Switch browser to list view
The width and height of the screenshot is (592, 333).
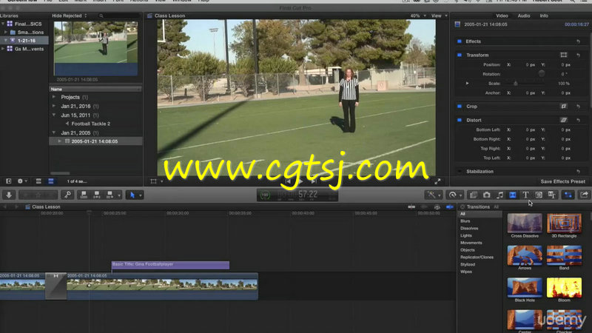pos(51,181)
